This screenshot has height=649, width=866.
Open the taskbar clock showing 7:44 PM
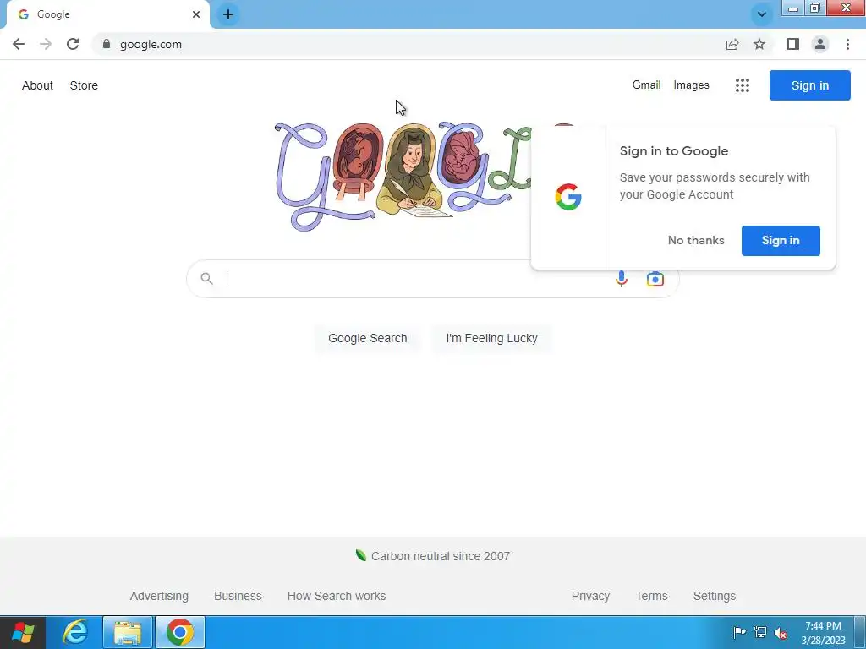pos(823,633)
